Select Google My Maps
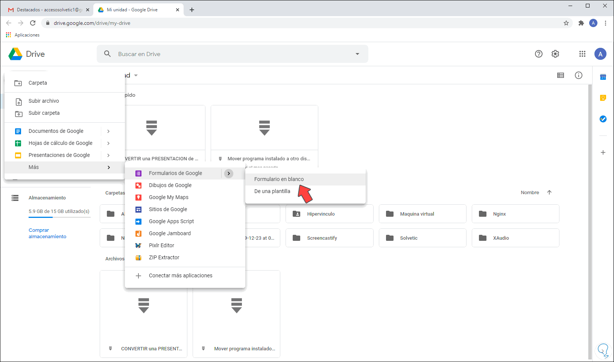614x362 pixels. click(x=185, y=197)
